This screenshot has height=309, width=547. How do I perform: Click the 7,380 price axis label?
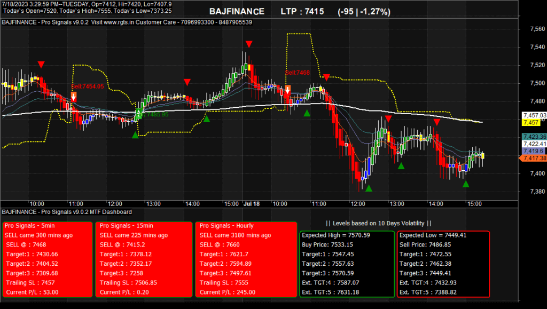(537, 192)
